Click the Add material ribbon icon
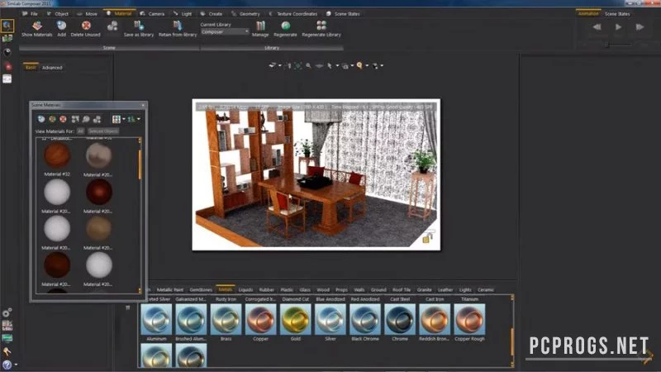 pos(61,26)
